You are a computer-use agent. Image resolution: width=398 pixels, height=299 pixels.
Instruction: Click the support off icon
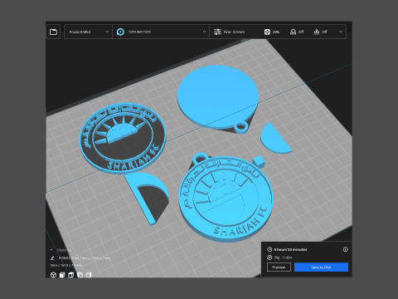(293, 32)
